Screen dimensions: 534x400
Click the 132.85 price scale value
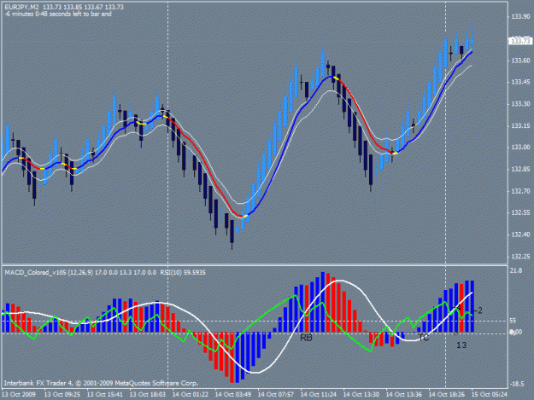point(520,169)
